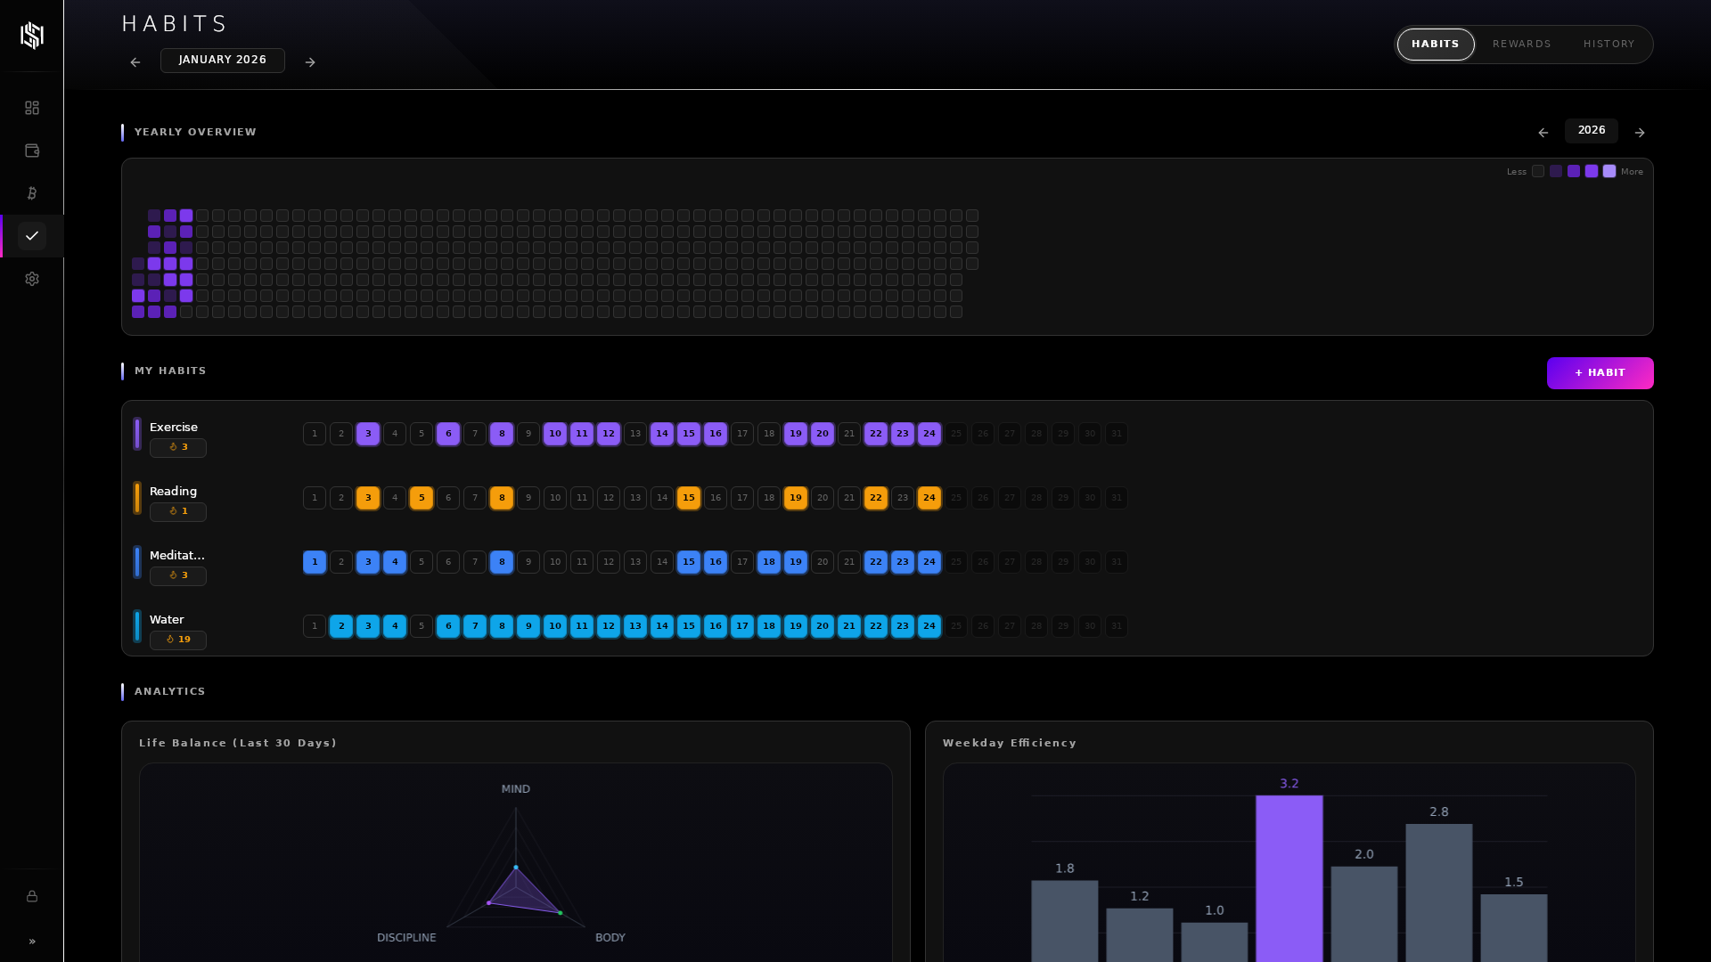The image size is (1711, 962).
Task: Click the bitcoin icon in the sidebar
Action: click(32, 193)
